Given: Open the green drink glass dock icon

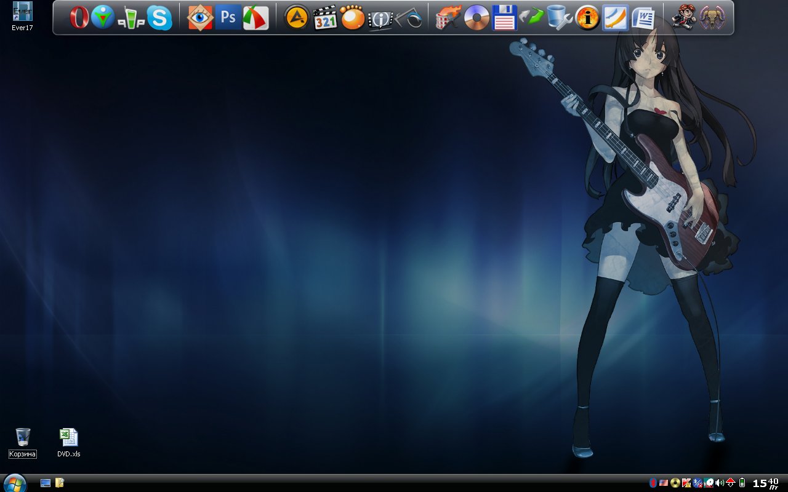Looking at the screenshot, I should [x=131, y=18].
